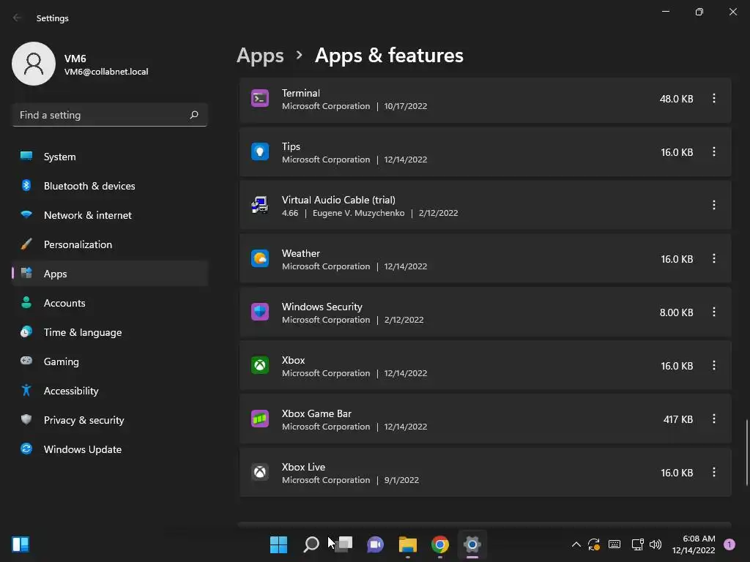Image resolution: width=750 pixels, height=562 pixels.
Task: Select the Xbox Game Bar row
Action: tap(485, 419)
